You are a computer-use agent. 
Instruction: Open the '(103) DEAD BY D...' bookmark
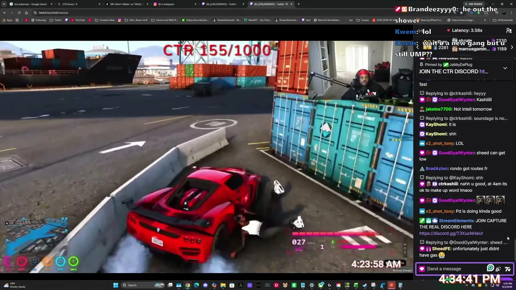coord(383,20)
